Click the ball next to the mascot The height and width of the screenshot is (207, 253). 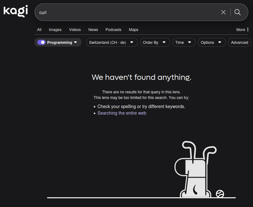(x=220, y=194)
